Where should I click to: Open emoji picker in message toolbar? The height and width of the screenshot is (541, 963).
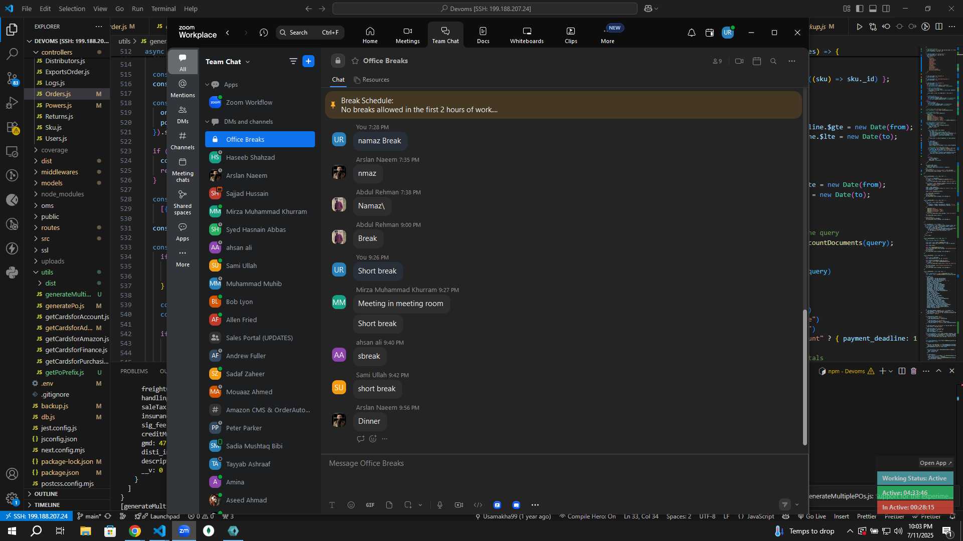(351, 505)
